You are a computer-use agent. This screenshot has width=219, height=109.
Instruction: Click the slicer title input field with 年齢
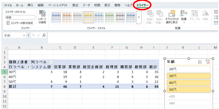click(20, 17)
